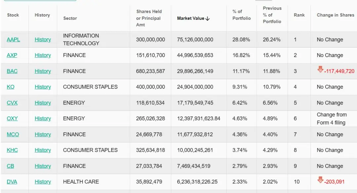Image resolution: width=357 pixels, height=193 pixels.
Task: Sort by the Change in Shares header
Action: [336, 15]
